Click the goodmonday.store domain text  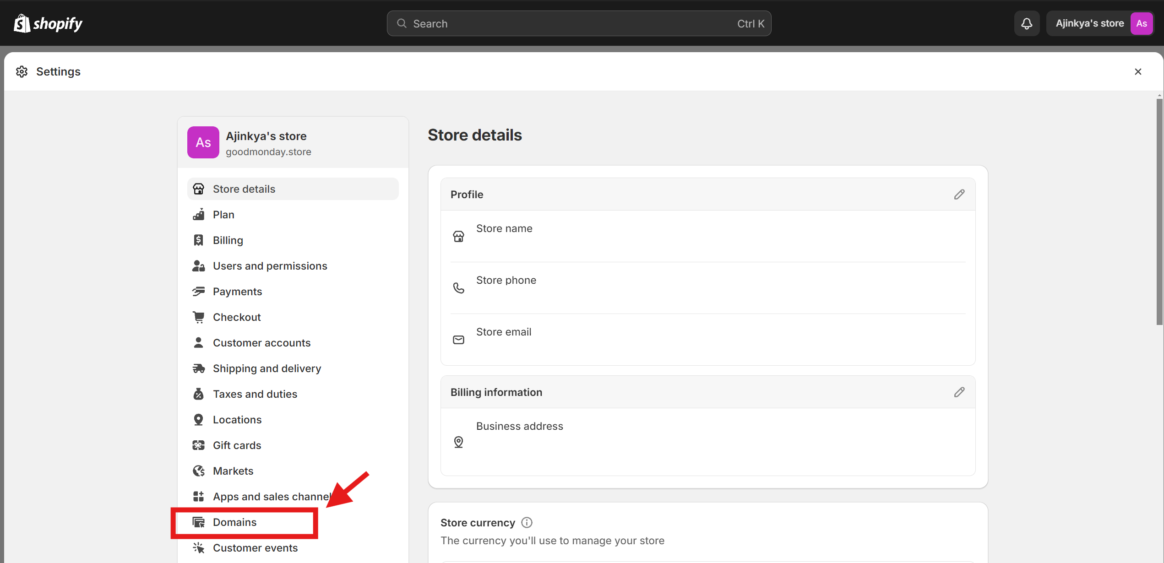(268, 152)
